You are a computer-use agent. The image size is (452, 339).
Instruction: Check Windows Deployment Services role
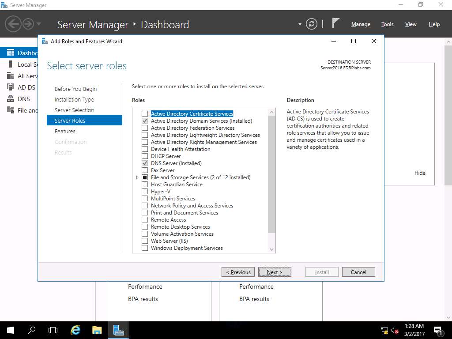coord(145,248)
